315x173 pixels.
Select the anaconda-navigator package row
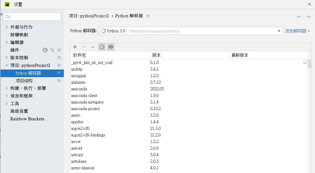click(189, 102)
